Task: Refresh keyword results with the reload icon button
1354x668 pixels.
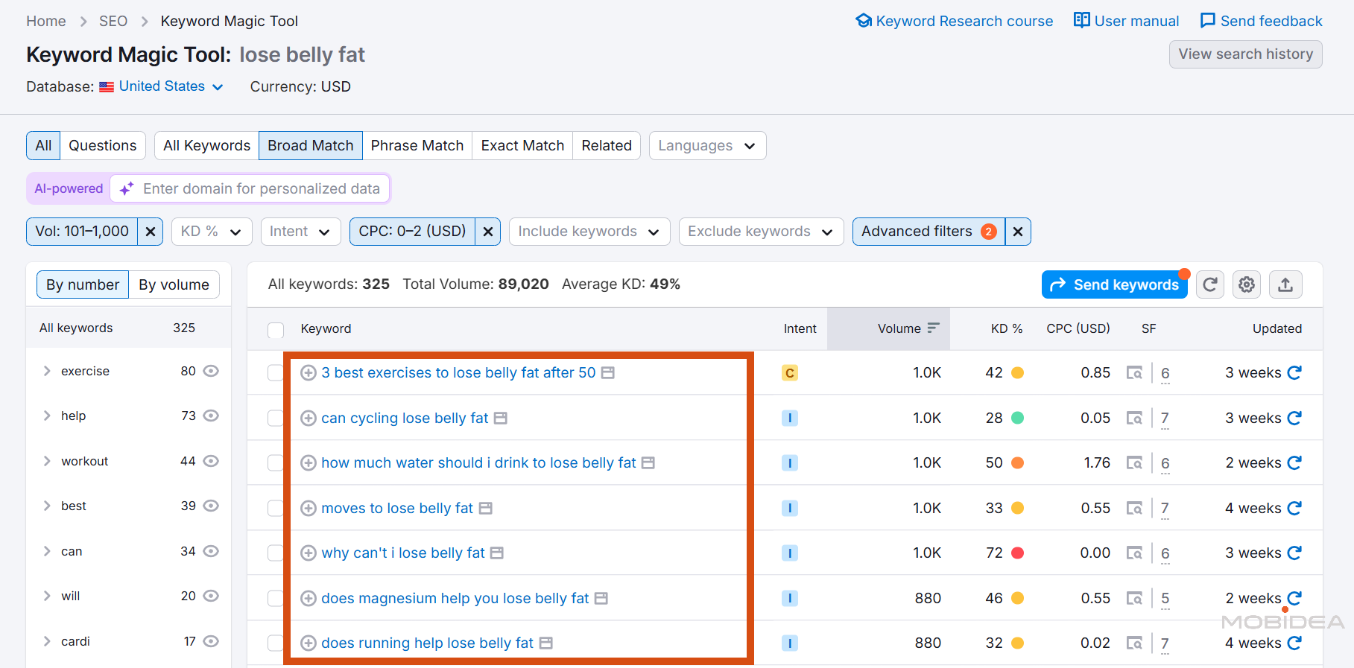Action: coord(1210,284)
